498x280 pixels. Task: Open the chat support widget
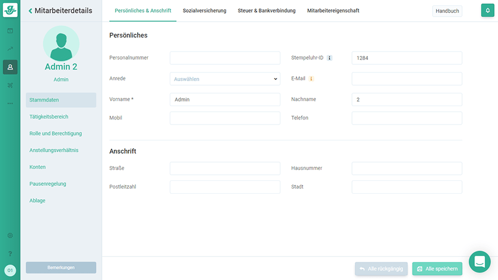click(479, 262)
